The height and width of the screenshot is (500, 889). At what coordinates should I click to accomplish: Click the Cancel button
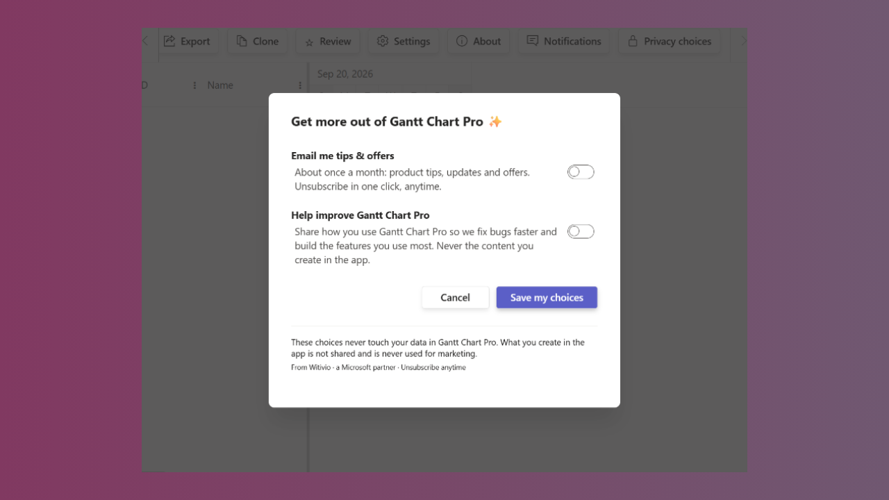(455, 297)
